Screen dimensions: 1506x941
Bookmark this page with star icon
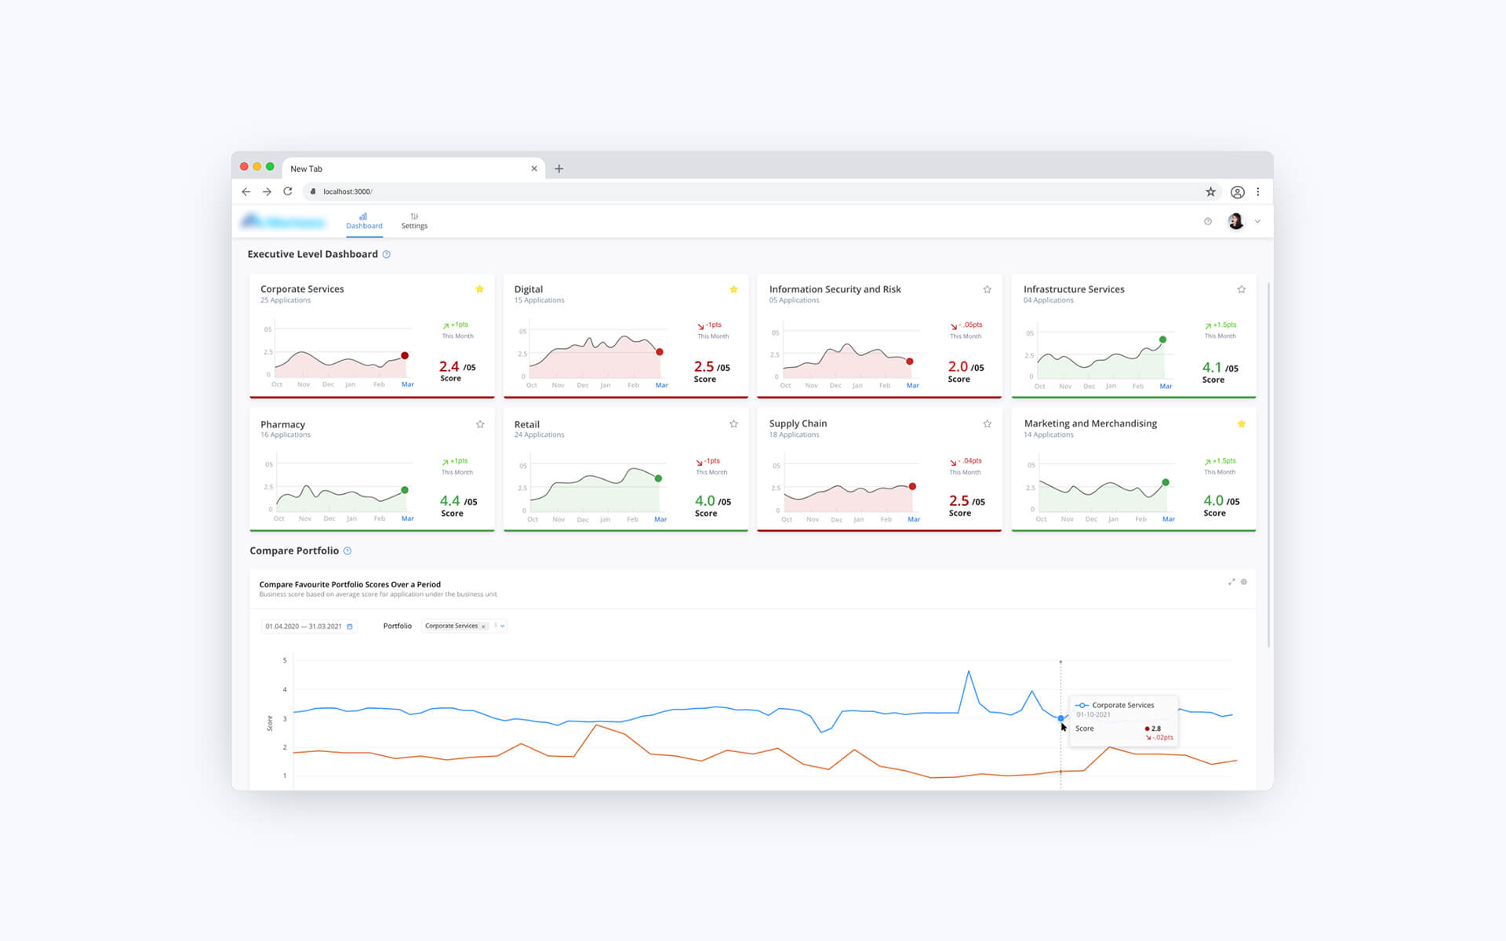tap(1210, 191)
